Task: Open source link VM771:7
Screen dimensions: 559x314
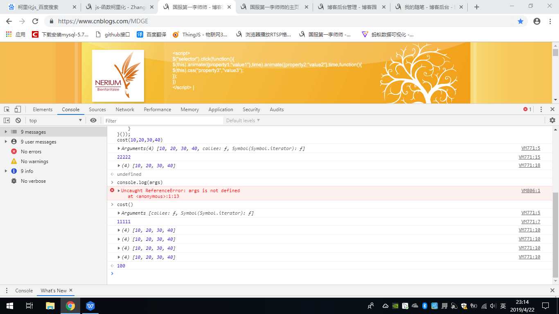Action: tap(530, 222)
